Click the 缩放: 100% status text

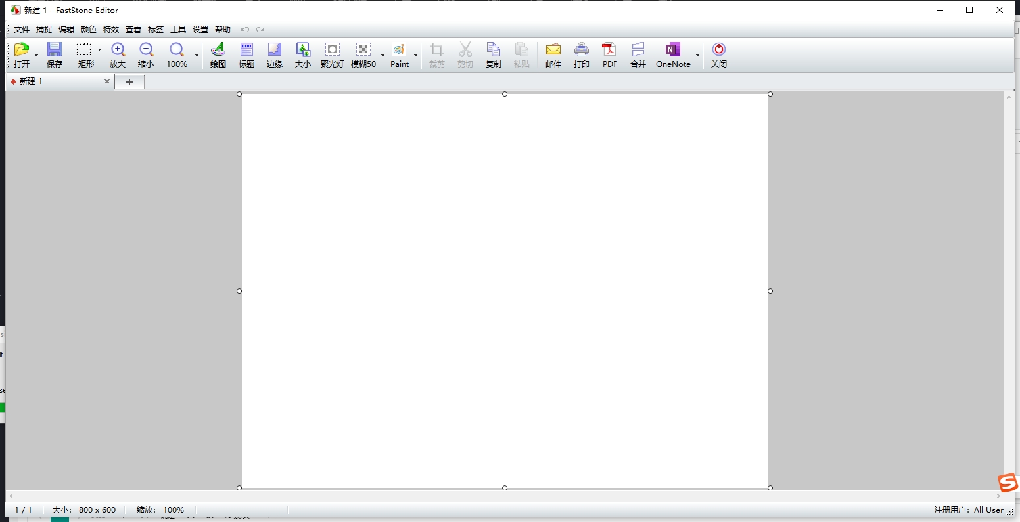(x=160, y=510)
